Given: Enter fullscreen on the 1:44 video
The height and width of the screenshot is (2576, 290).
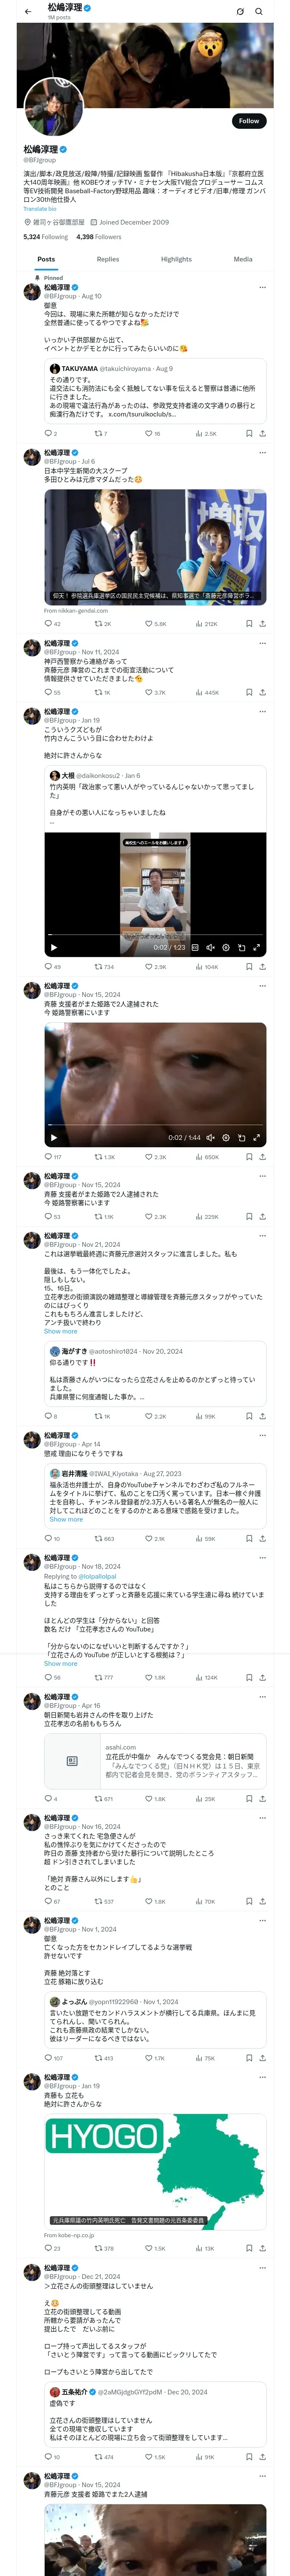Looking at the screenshot, I should [x=257, y=1137].
